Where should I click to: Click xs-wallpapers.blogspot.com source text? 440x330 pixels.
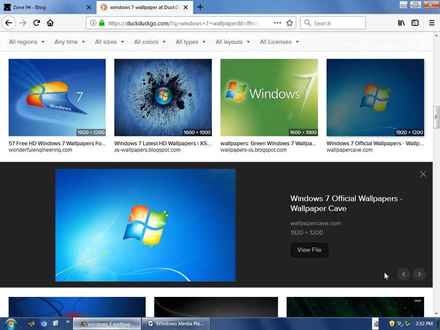[147, 150]
